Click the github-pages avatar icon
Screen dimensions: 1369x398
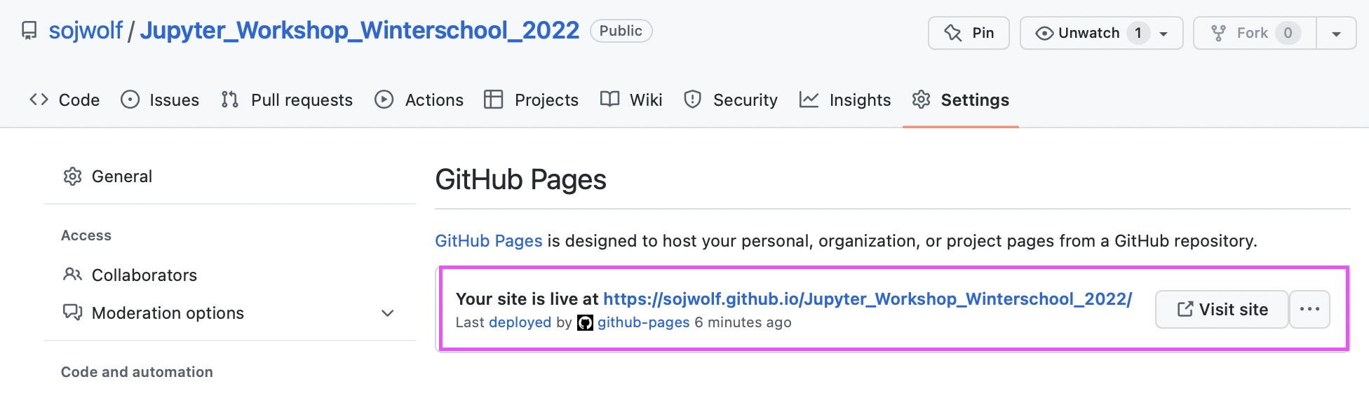coord(585,322)
